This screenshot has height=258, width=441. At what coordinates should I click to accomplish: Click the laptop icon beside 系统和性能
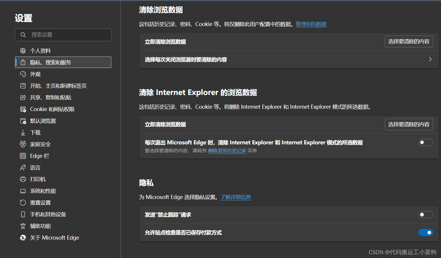pos(23,191)
